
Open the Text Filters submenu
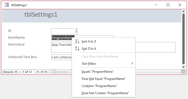(x=103, y=63)
